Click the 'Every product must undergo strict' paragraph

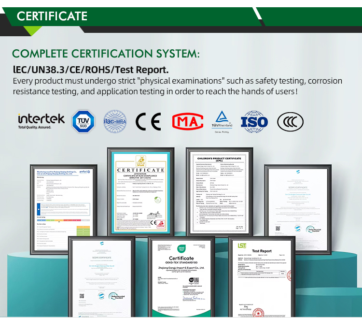(178, 86)
